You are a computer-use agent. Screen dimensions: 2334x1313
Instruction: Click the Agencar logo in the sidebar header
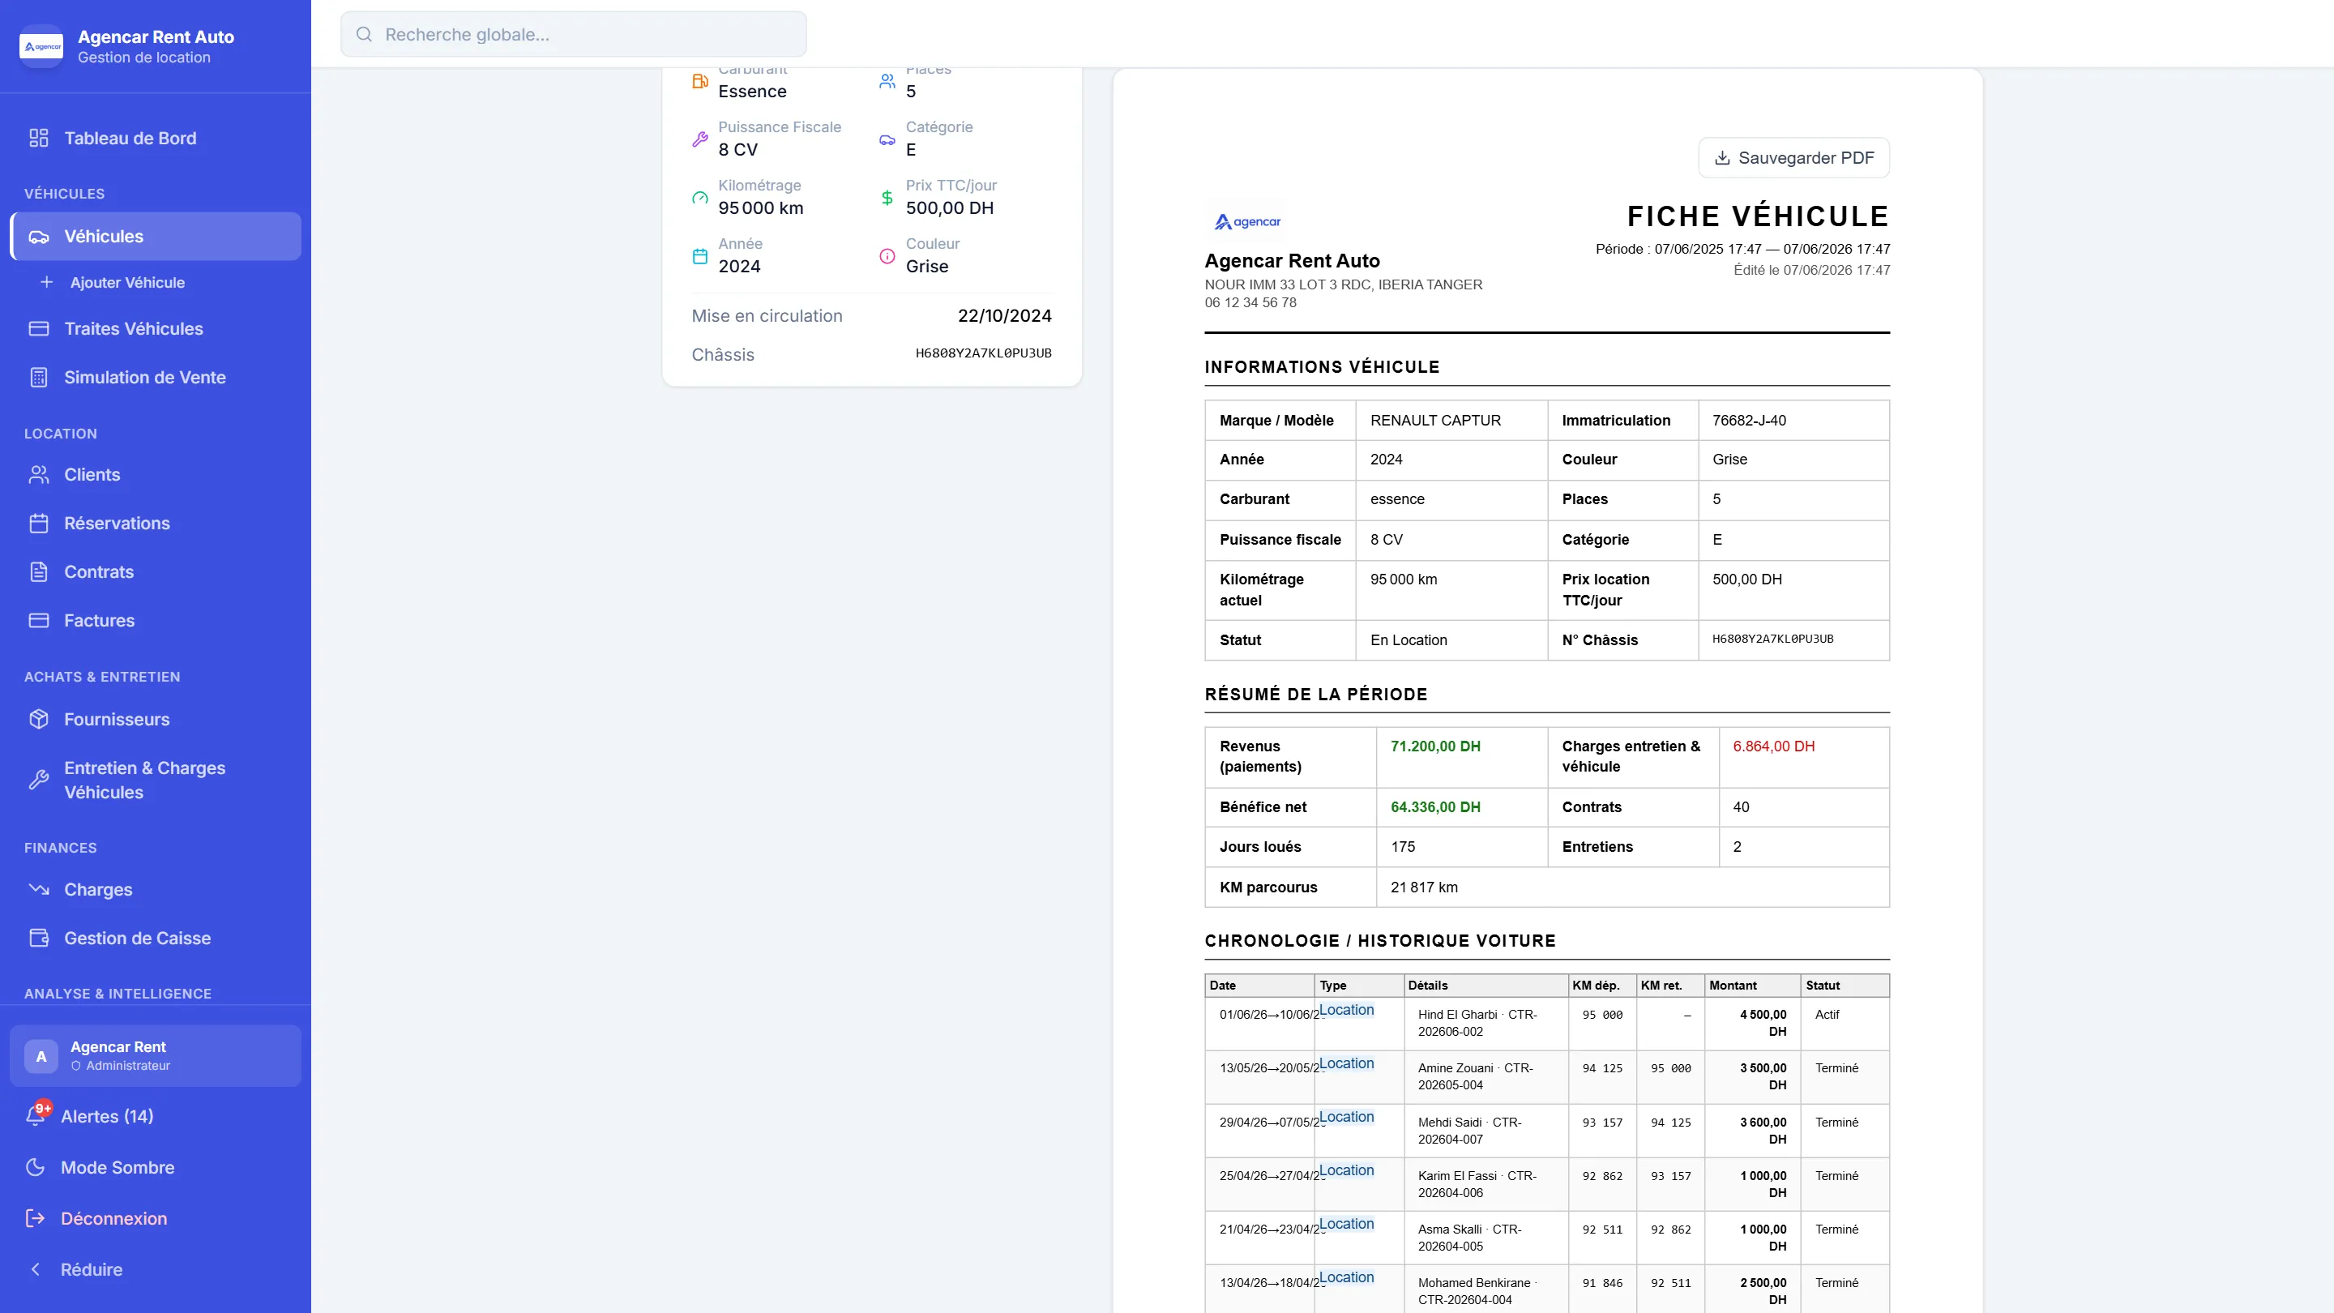(x=41, y=46)
